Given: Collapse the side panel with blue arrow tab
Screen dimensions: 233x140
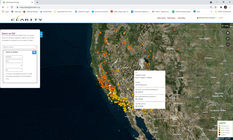Looking at the screenshot, I should (41, 34).
